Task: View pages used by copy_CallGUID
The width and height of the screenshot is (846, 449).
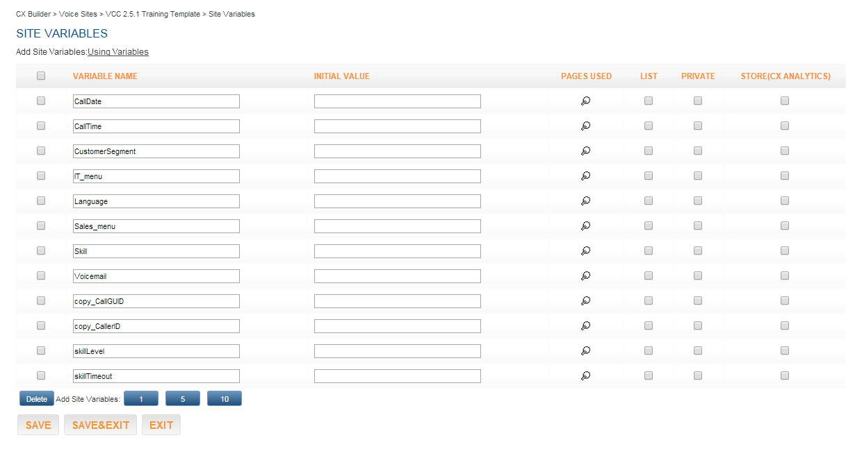Action: coord(586,301)
